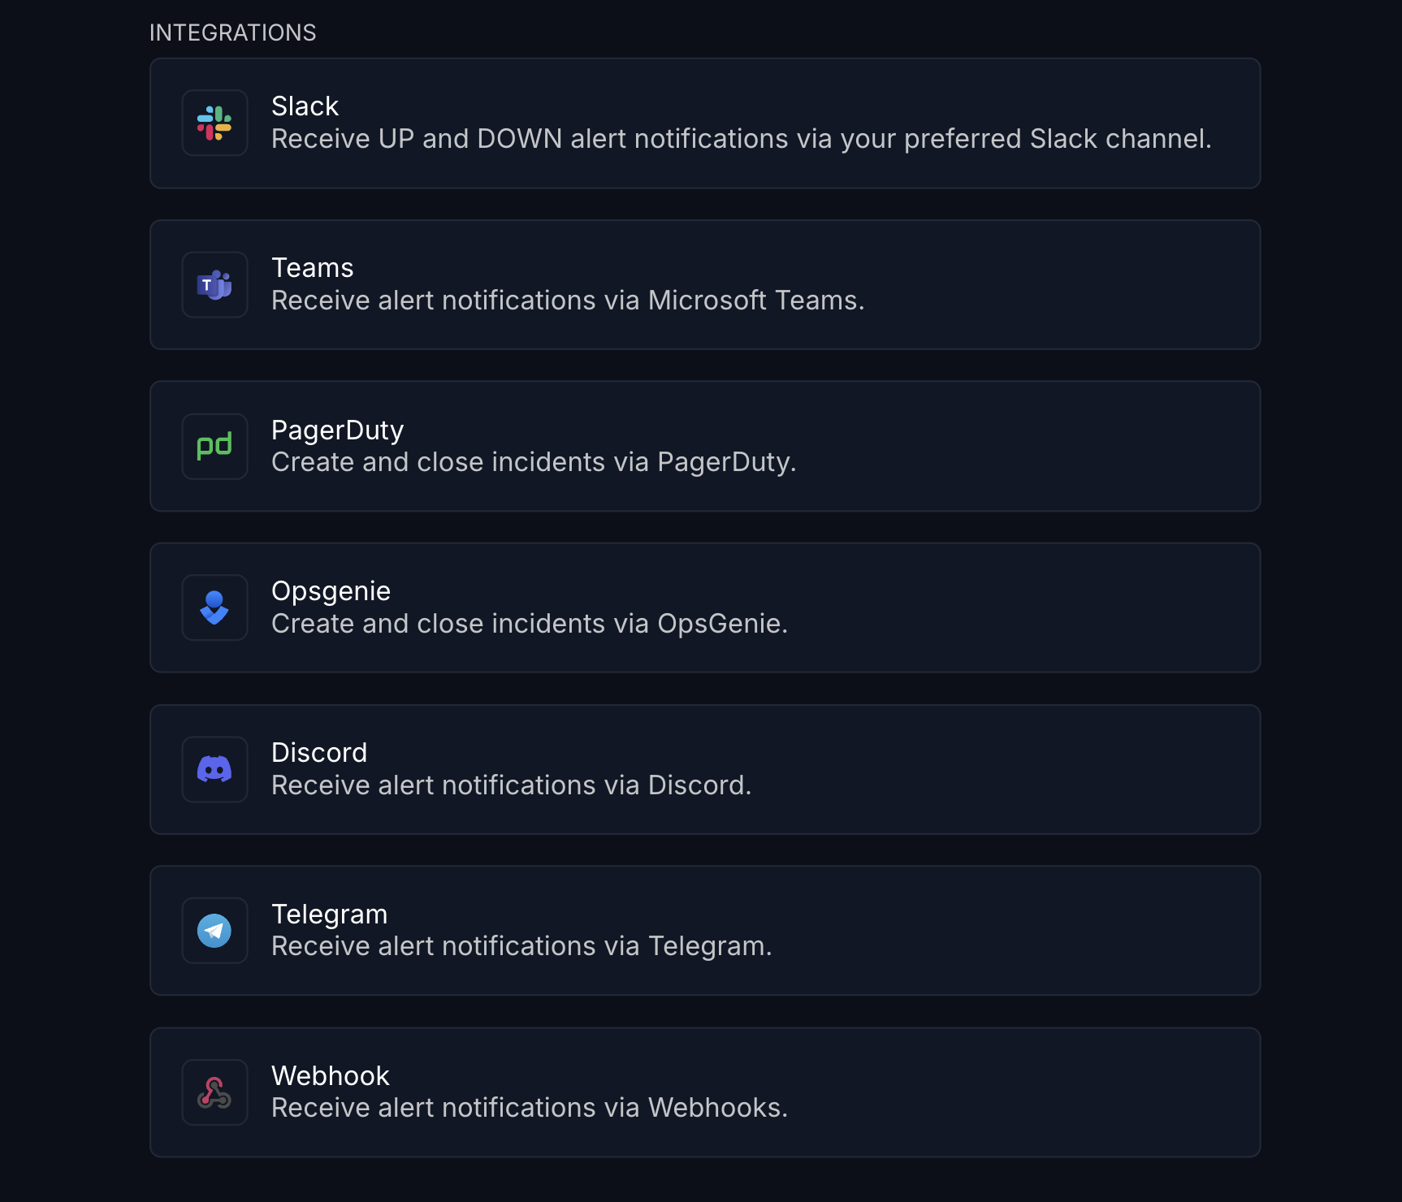Image resolution: width=1402 pixels, height=1202 pixels.
Task: Click the Discord logo icon
Action: 214,769
